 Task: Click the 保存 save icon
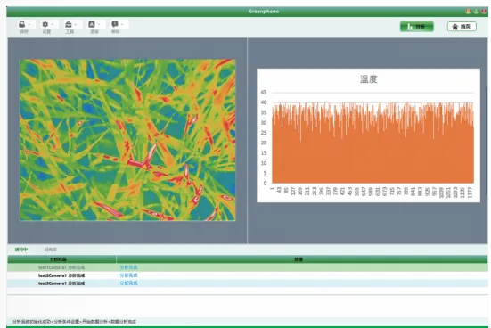pos(22,24)
